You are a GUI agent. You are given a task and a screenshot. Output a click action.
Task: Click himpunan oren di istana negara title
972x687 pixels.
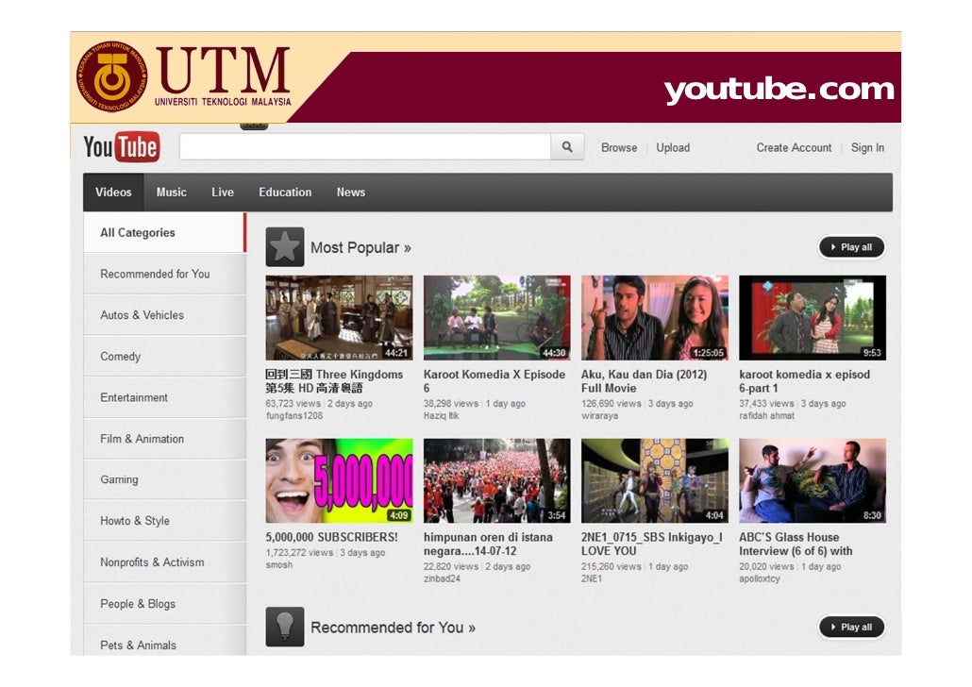click(x=488, y=544)
